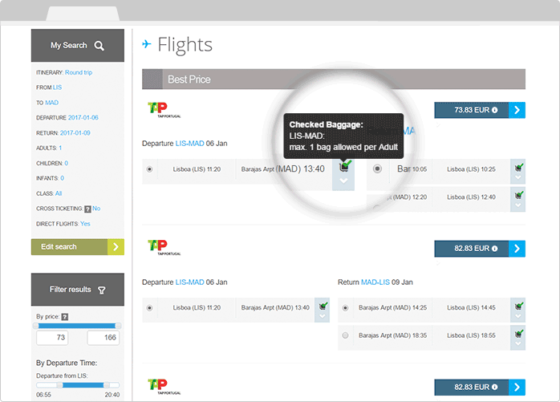Expand details for return arriving Lisboa 18:55
This screenshot has height=402, width=560.
[x=518, y=343]
